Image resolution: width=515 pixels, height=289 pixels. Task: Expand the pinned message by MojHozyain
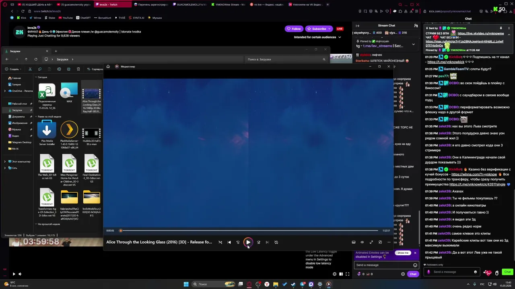[413, 44]
